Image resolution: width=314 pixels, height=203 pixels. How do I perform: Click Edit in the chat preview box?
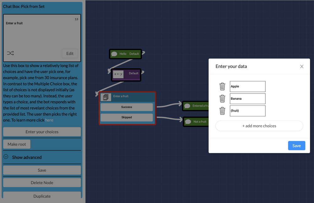pyautogui.click(x=70, y=53)
